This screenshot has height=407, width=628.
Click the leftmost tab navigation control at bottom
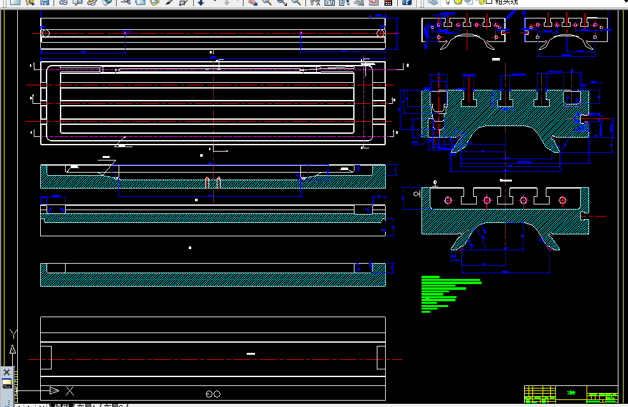pos(18,406)
